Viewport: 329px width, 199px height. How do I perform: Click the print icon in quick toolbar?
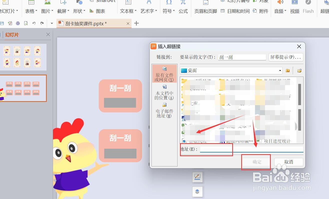[18, 23]
